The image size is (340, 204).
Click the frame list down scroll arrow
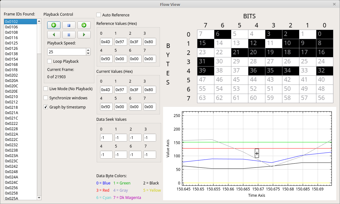point(39,198)
